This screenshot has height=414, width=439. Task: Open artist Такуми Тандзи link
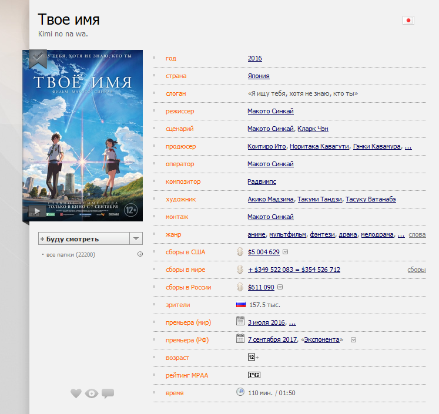coord(320,199)
